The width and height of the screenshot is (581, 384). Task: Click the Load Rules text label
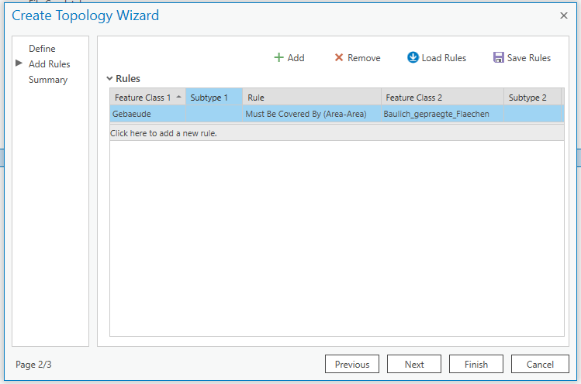444,58
